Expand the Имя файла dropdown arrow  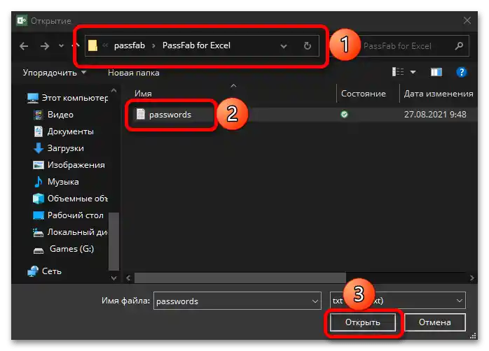315,301
